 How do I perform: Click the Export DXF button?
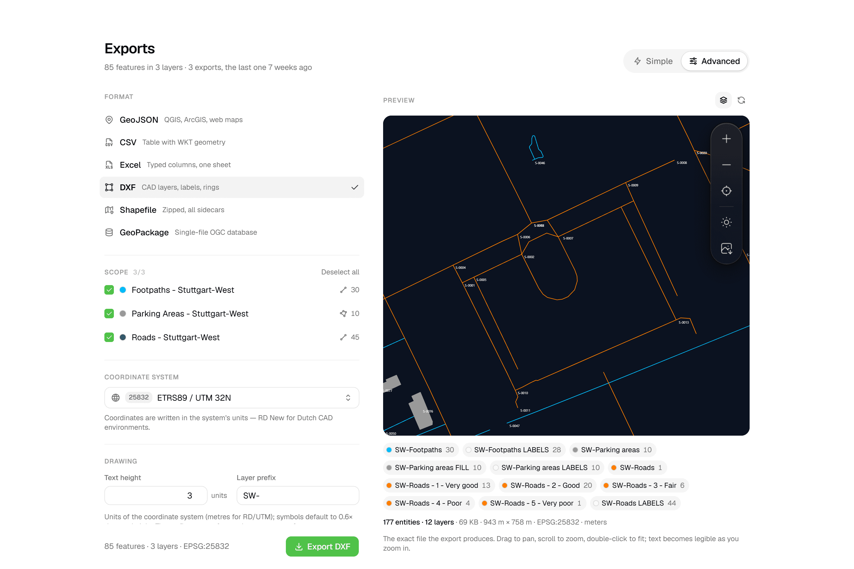tap(322, 546)
